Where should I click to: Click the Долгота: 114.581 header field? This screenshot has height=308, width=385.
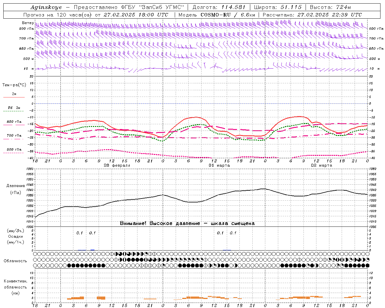pos(219,7)
